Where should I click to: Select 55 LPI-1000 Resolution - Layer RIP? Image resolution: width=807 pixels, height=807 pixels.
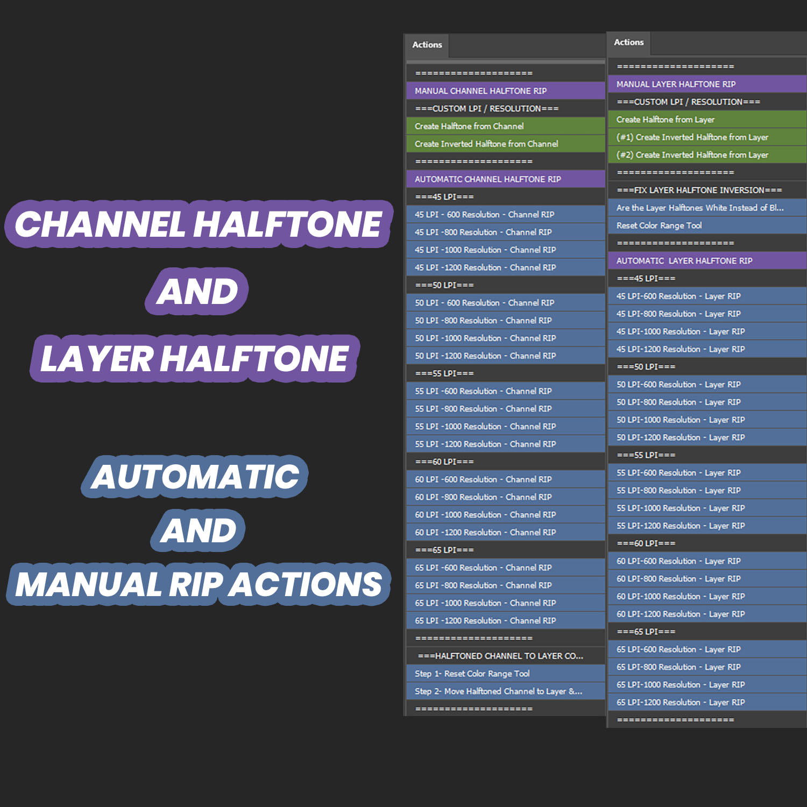coord(707,508)
